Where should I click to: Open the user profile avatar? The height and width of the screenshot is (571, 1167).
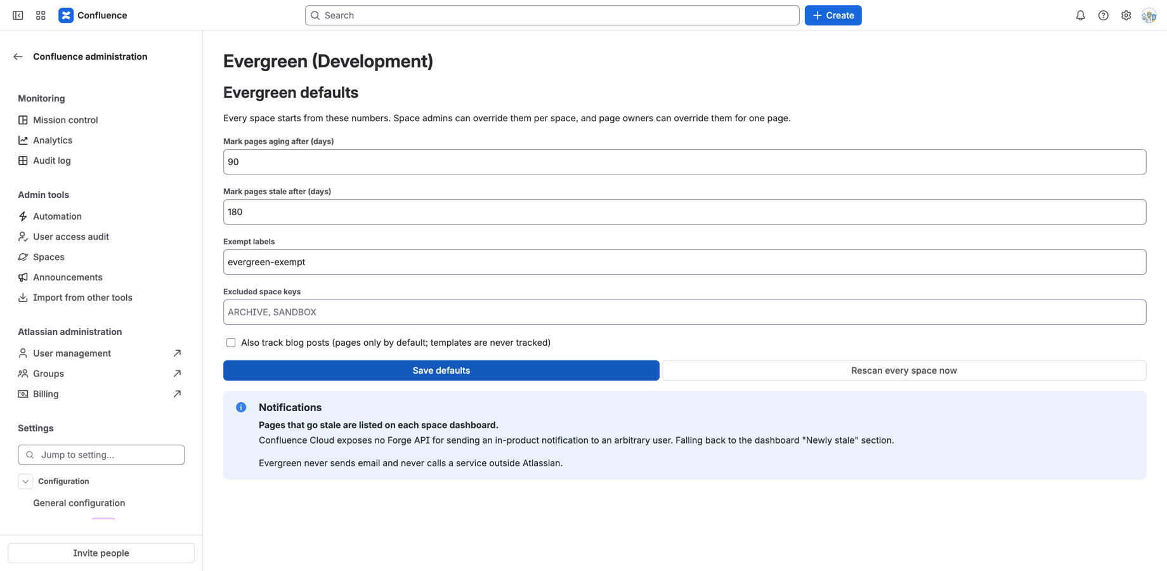point(1149,15)
